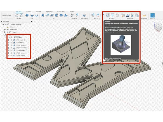Screen dimensions: 163x122
Task: Switch to the TURNING tab
Action: click(29, 12)
